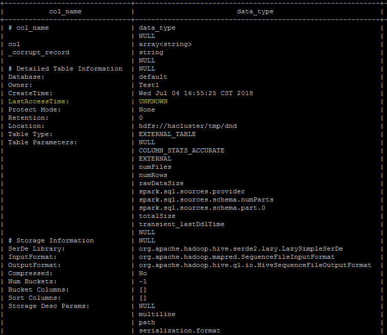This screenshot has width=387, height=335.
Task: Click the 'Database:' label
Action: [x=26, y=77]
